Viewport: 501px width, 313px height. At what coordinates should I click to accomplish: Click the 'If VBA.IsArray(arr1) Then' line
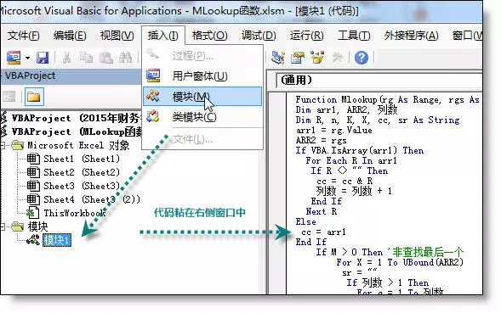click(360, 150)
